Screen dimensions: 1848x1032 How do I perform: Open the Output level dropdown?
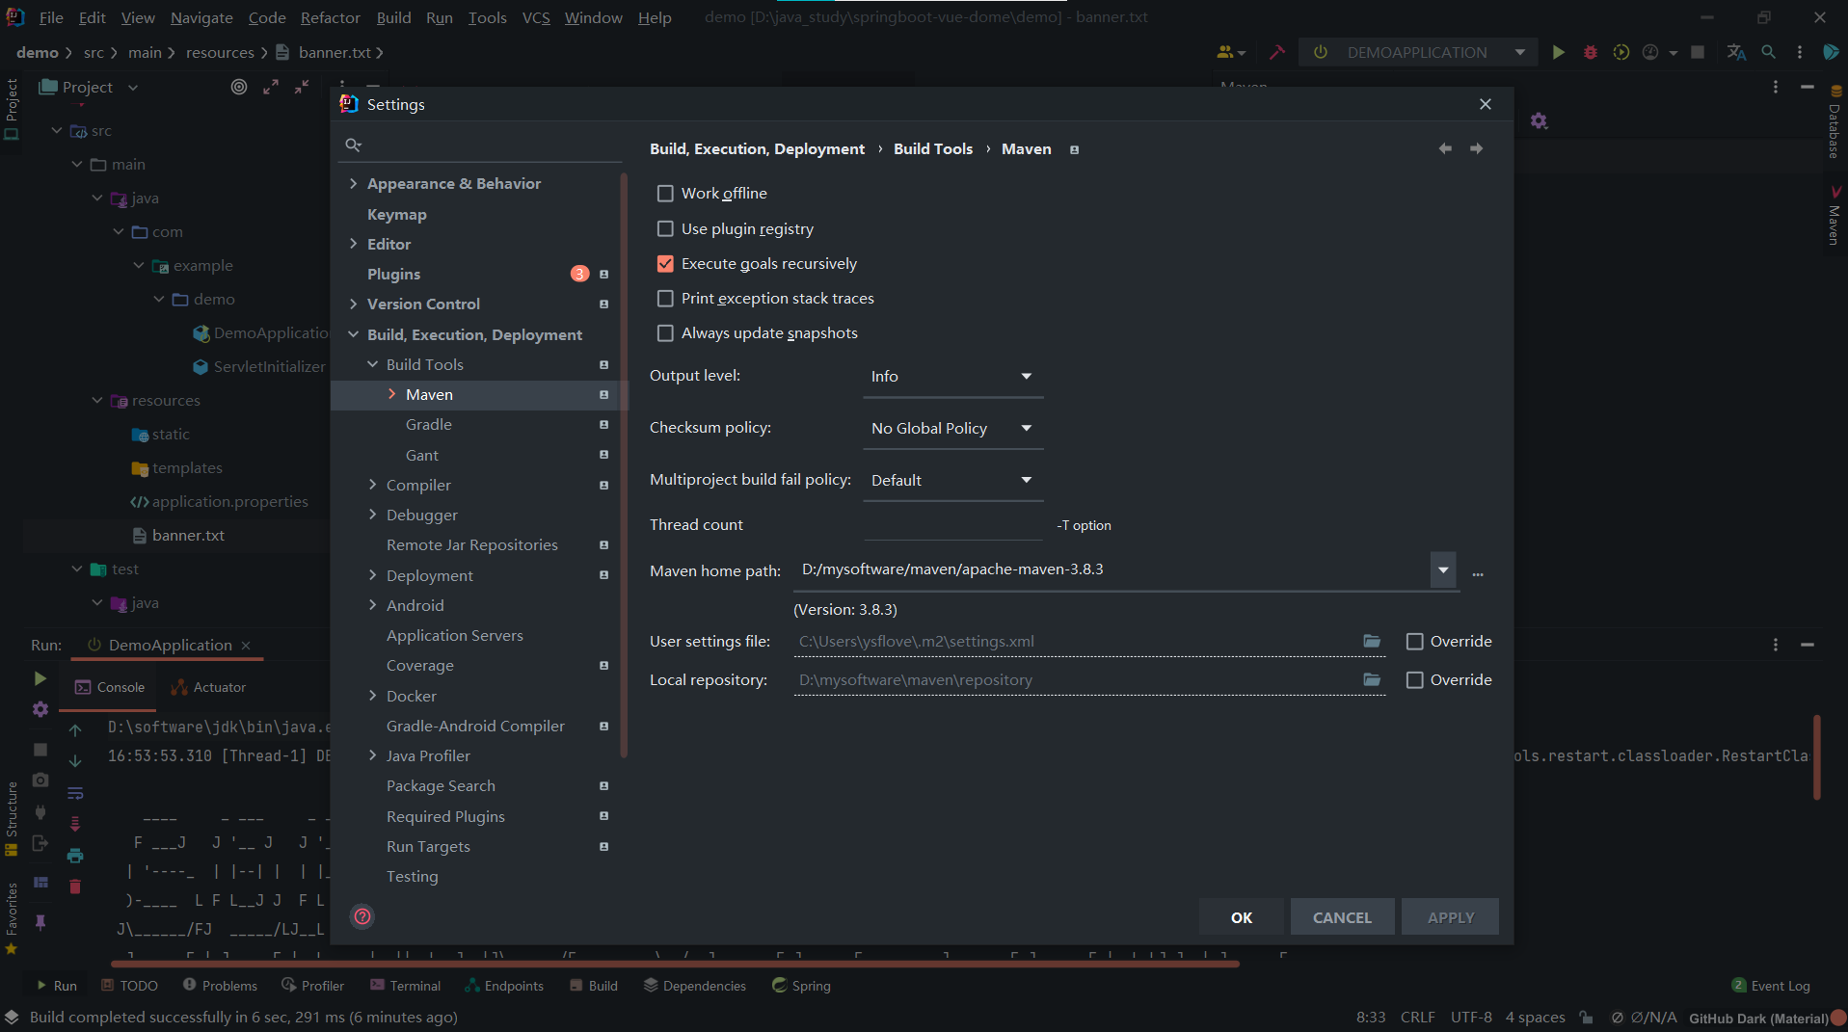click(x=952, y=376)
